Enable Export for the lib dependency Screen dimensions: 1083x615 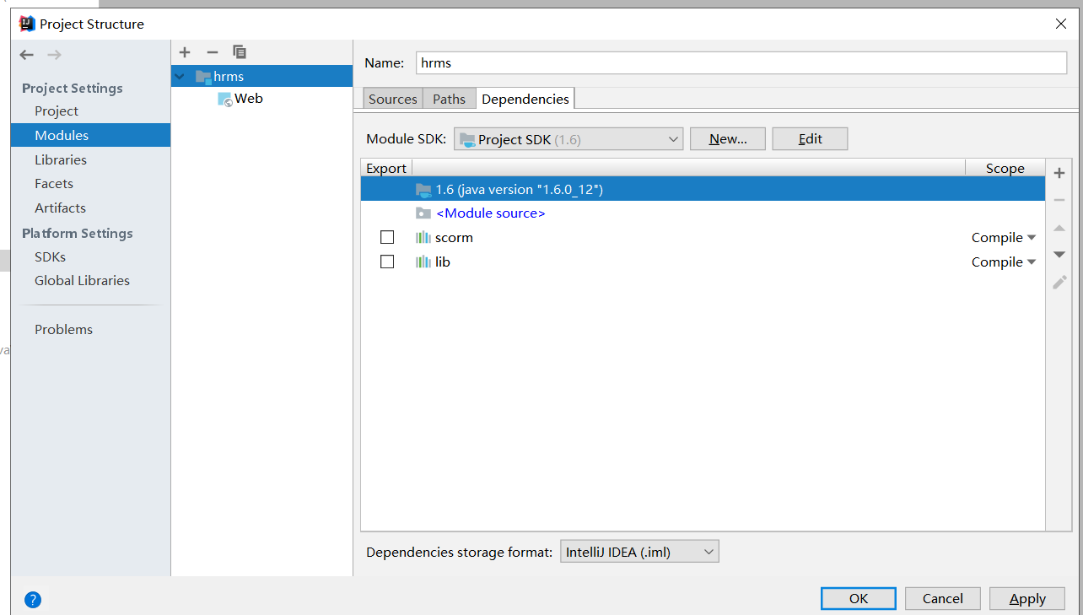[387, 262]
